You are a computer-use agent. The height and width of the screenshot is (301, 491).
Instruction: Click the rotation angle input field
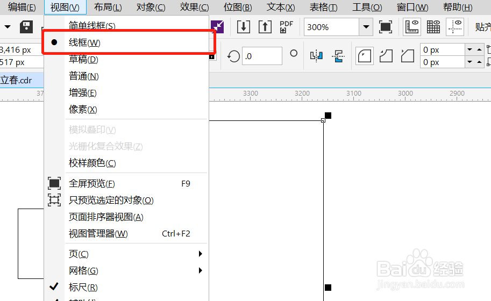point(262,56)
